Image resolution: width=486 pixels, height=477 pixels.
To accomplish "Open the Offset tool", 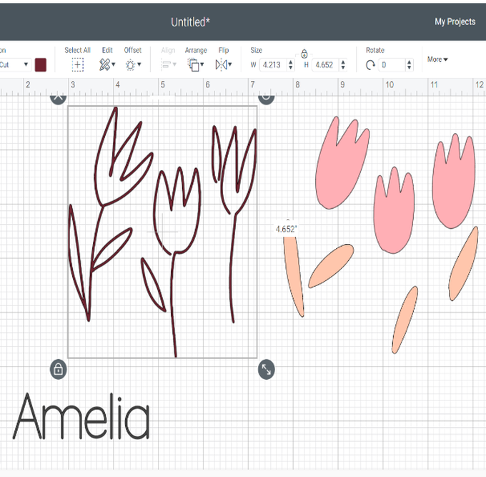I will coord(132,64).
